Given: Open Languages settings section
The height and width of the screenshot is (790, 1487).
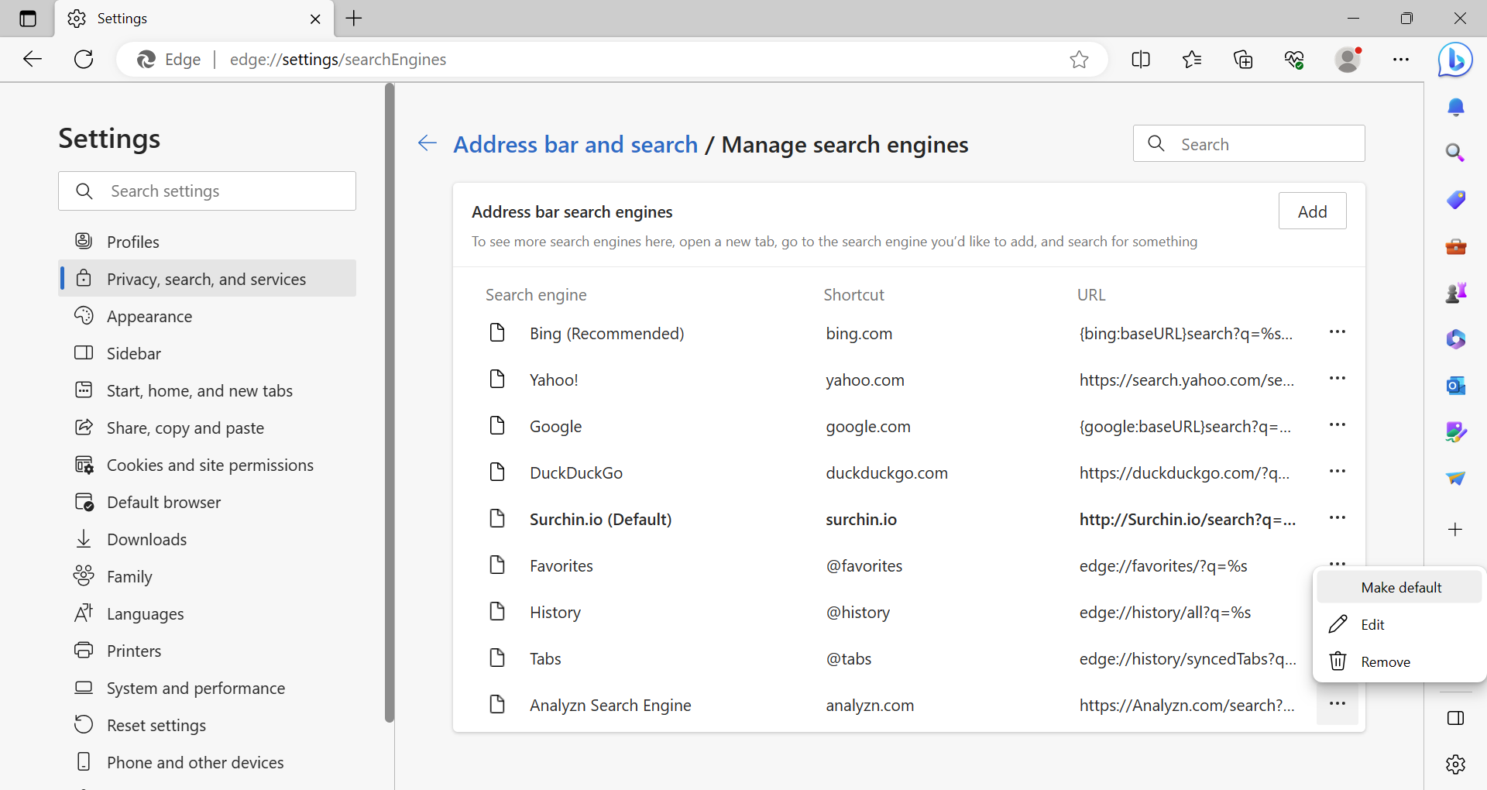Looking at the screenshot, I should click(x=208, y=613).
